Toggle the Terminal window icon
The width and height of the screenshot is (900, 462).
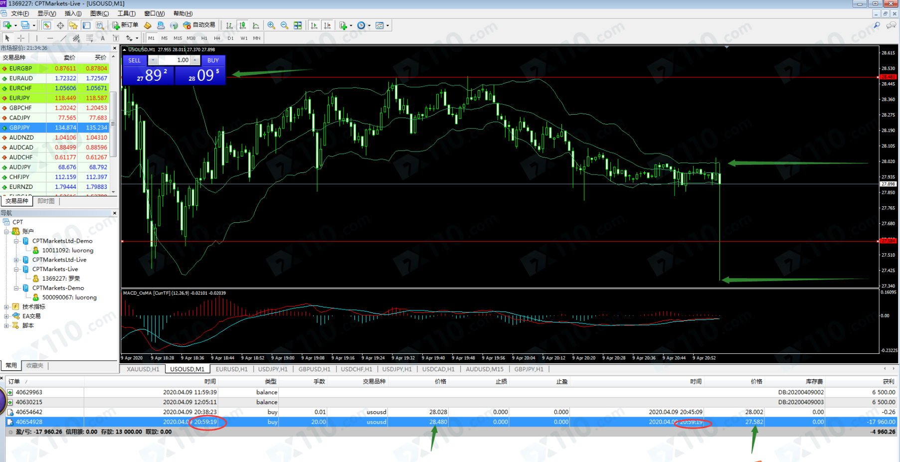tap(87, 25)
